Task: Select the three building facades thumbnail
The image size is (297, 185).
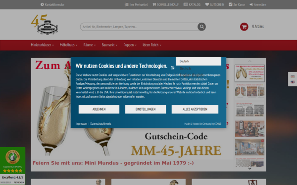Action: tap(249, 110)
